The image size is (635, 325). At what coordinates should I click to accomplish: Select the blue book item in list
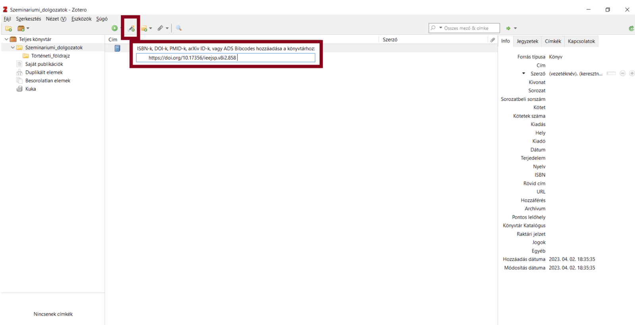[117, 48]
